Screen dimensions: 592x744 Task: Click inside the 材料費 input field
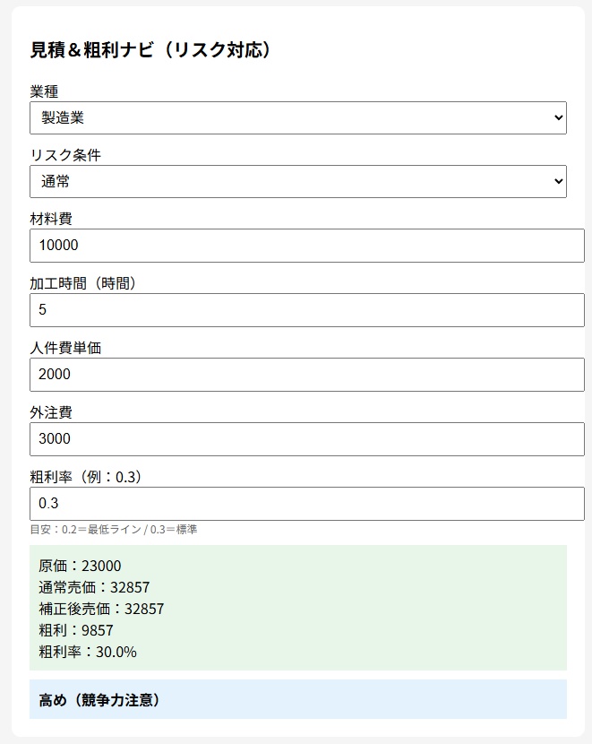(296, 245)
